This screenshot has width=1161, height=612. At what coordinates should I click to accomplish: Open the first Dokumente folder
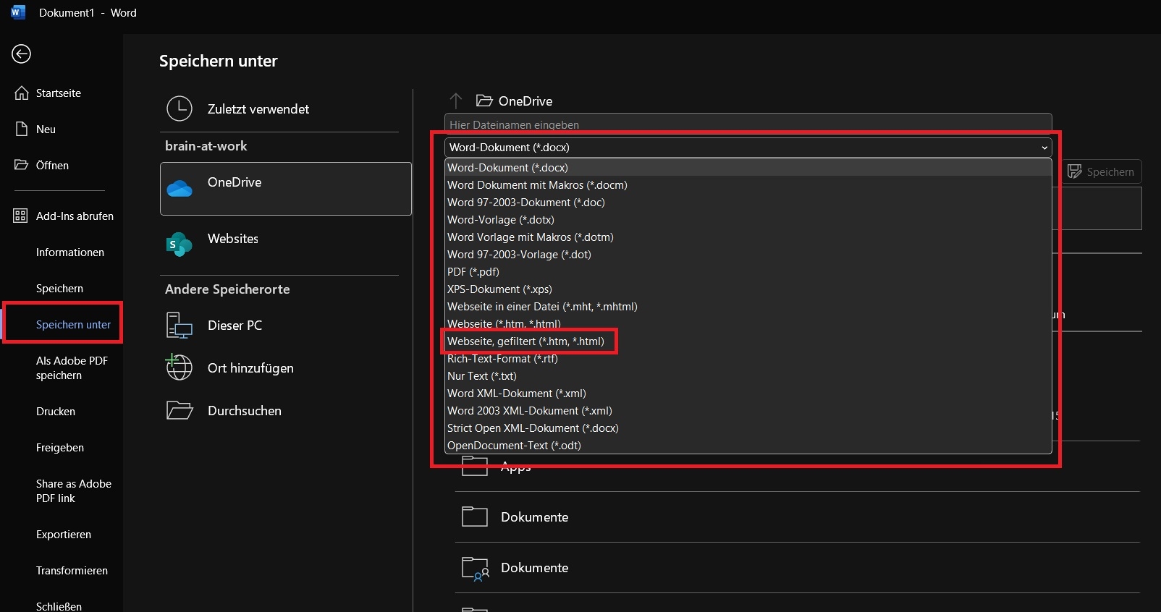click(x=798, y=517)
